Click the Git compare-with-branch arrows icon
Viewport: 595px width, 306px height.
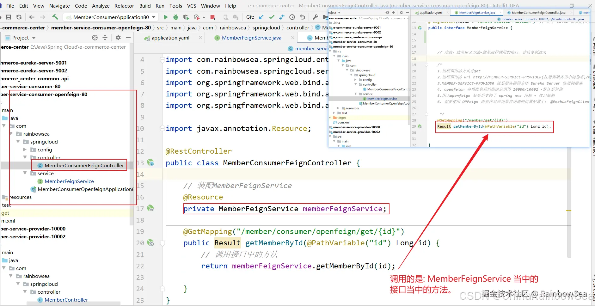[282, 17]
